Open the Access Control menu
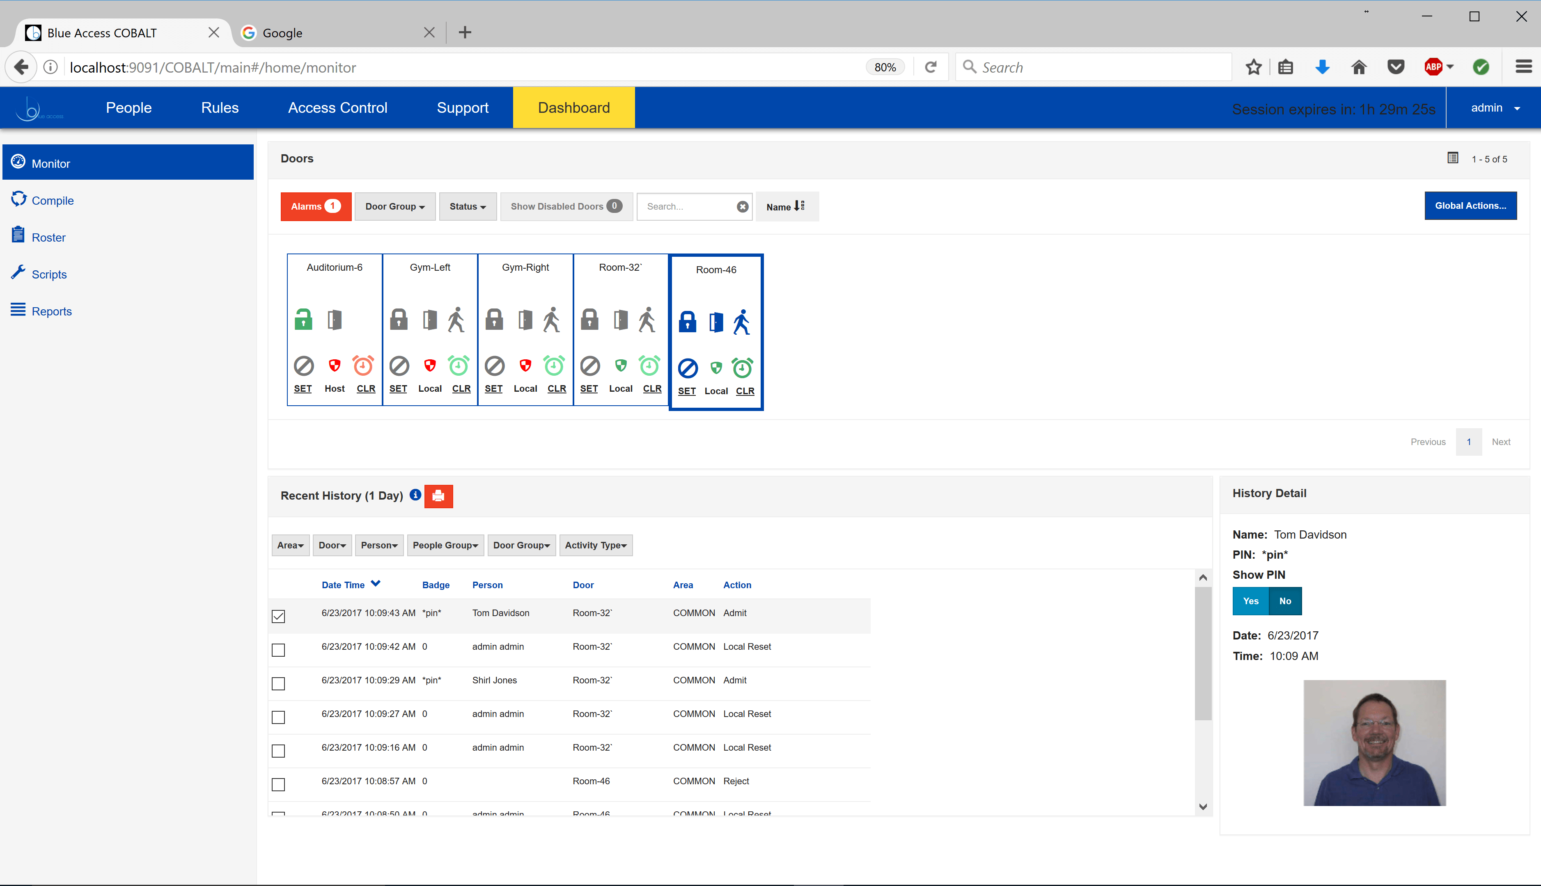This screenshot has width=1541, height=886. coord(337,108)
